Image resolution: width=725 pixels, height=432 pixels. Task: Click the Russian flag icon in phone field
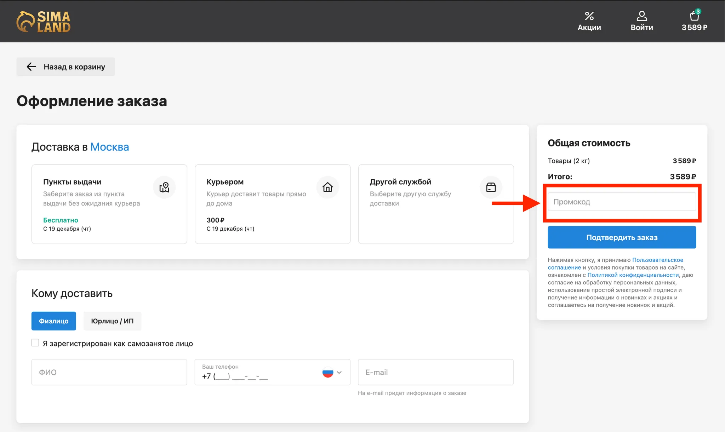pyautogui.click(x=328, y=372)
